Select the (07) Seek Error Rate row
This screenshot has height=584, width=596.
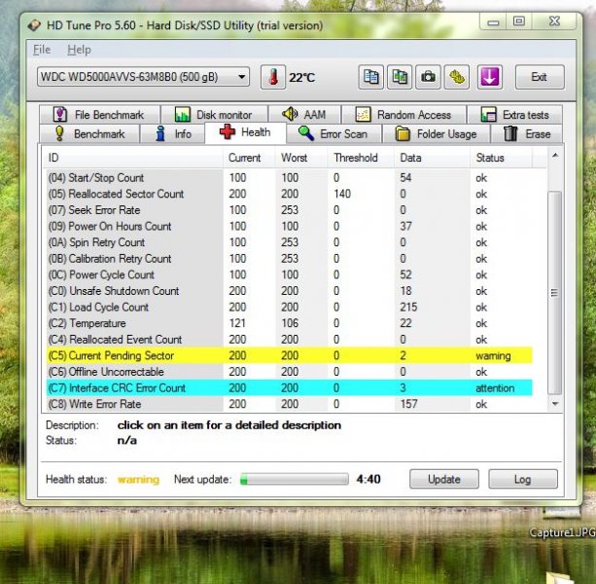point(289,210)
